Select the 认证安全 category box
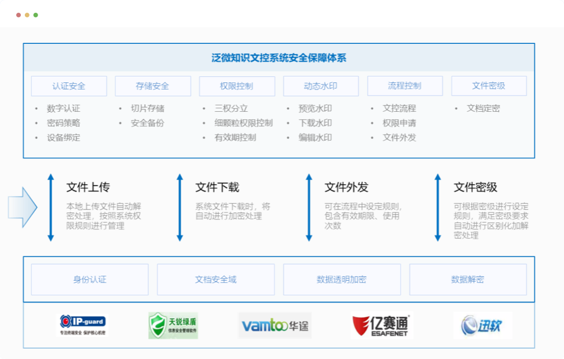Screen dimensions: 564x359 pos(69,86)
